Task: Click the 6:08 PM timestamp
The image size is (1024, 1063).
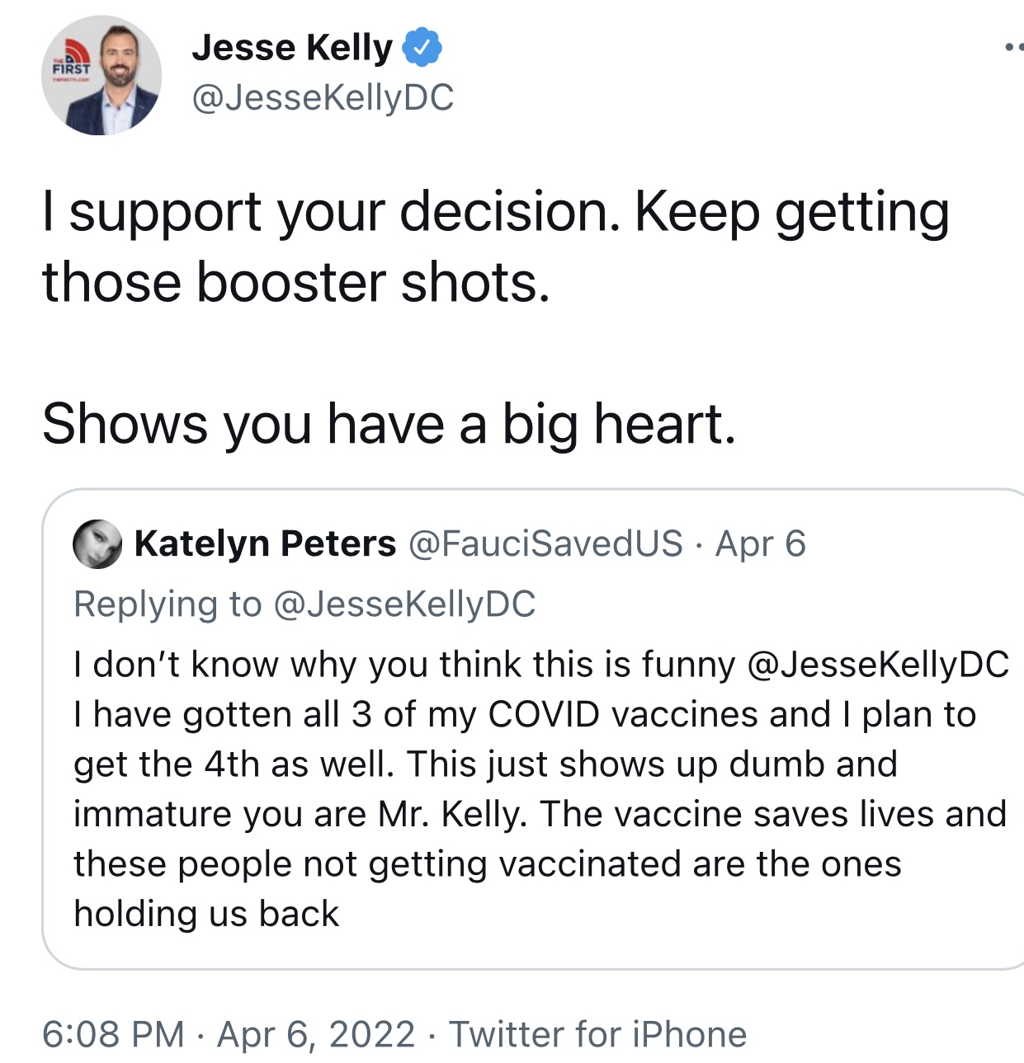Action: point(114,1034)
